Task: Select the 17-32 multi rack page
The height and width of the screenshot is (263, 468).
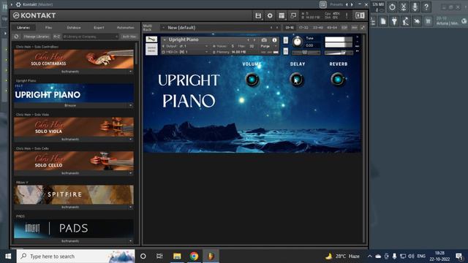Action: [x=303, y=28]
